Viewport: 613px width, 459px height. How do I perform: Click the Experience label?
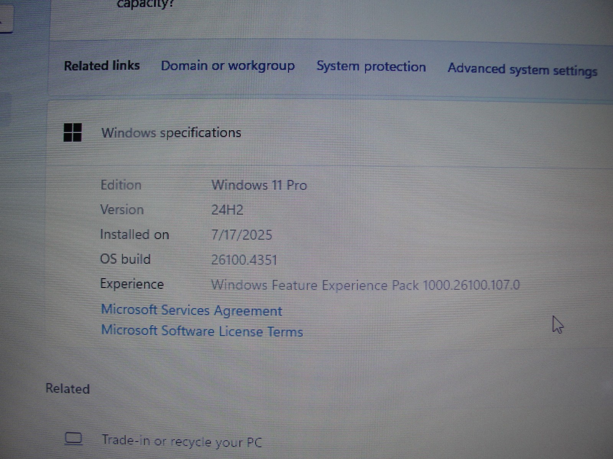point(132,284)
